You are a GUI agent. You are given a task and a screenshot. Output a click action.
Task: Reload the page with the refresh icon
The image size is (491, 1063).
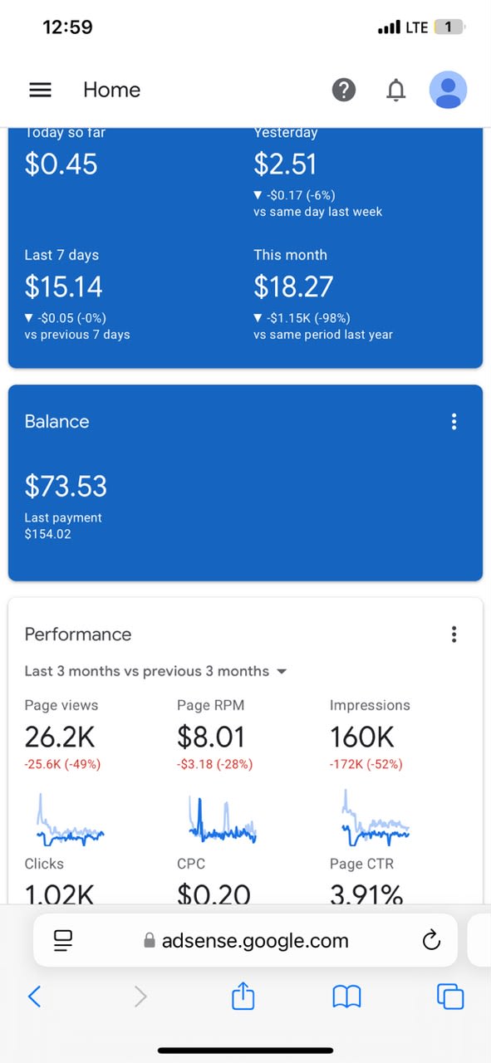pos(430,940)
